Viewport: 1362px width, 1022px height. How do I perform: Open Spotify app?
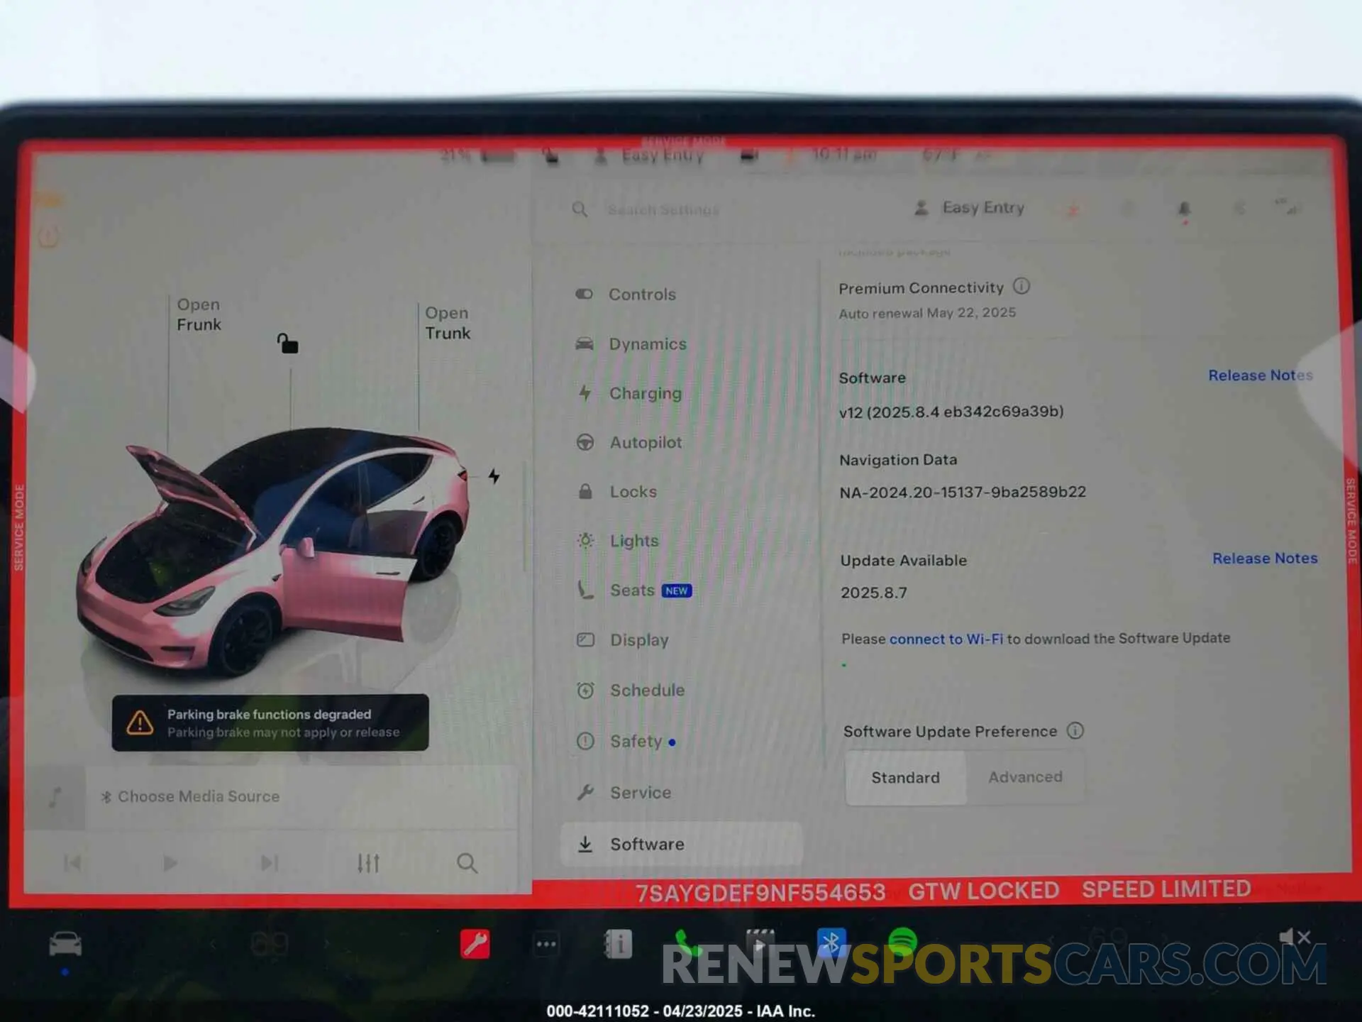click(x=902, y=943)
